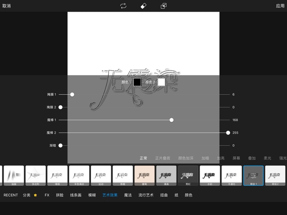Click the 魔棒 1 slider handle
Image resolution: width=287 pixels, height=215 pixels.
(x=171, y=120)
